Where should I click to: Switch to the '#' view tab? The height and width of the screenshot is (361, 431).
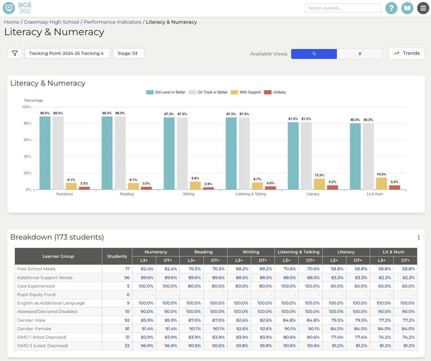360,54
